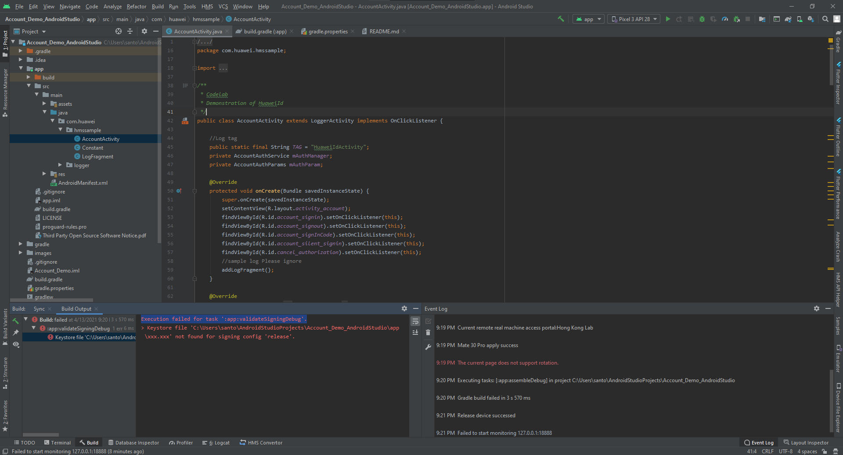Open the Terminal tool window
This screenshot has height=455, width=843.
[x=57, y=443]
